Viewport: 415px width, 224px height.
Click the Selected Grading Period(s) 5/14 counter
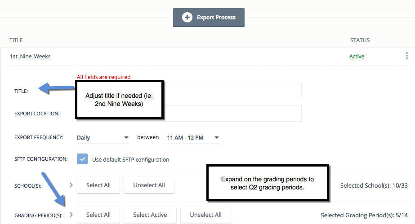[364, 215]
